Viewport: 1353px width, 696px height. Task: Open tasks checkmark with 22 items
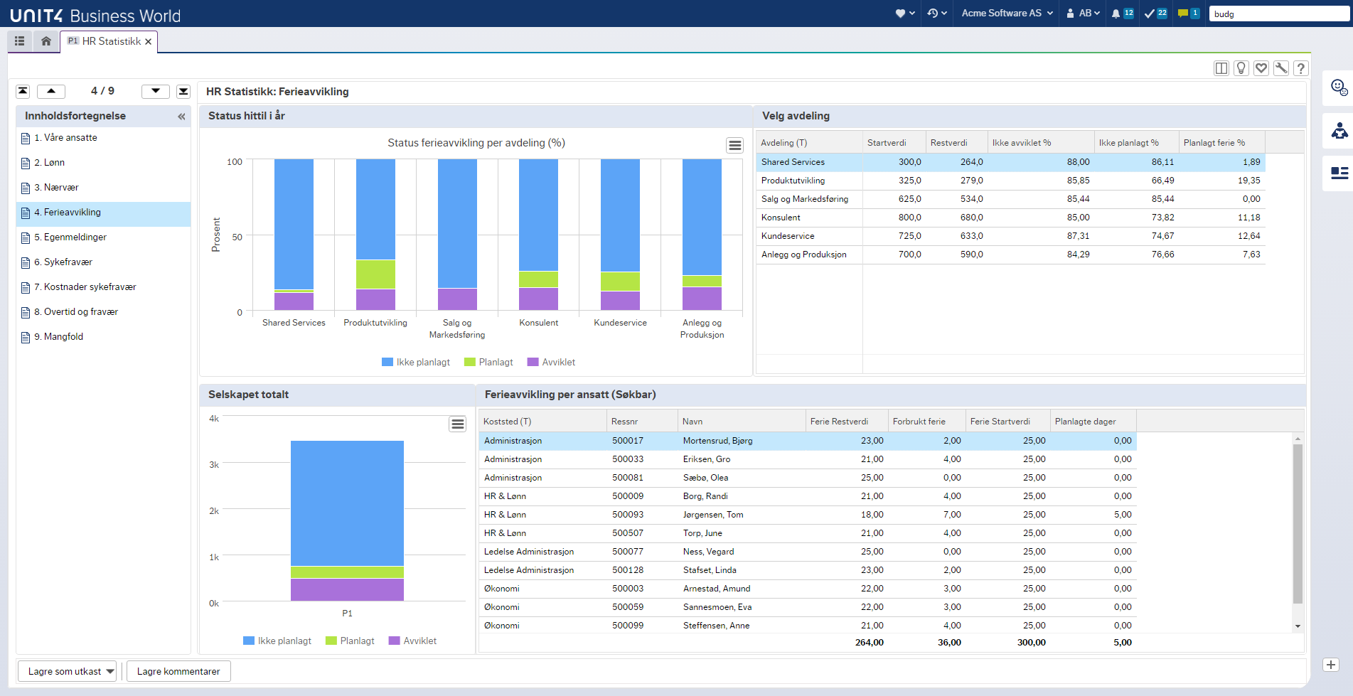tap(1155, 13)
